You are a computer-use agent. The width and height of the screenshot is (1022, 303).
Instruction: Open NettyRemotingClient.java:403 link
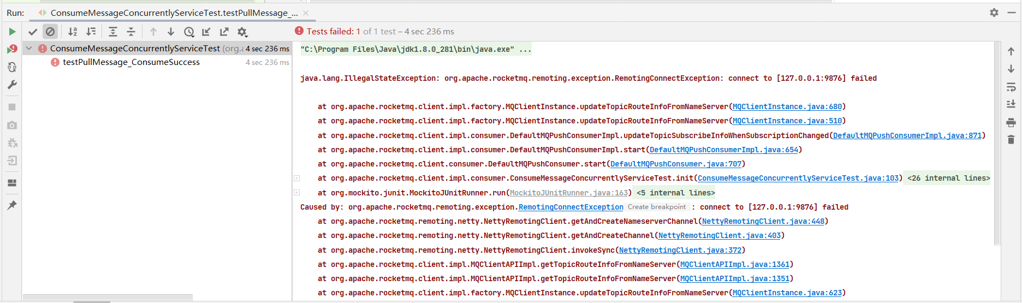pyautogui.click(x=720, y=235)
